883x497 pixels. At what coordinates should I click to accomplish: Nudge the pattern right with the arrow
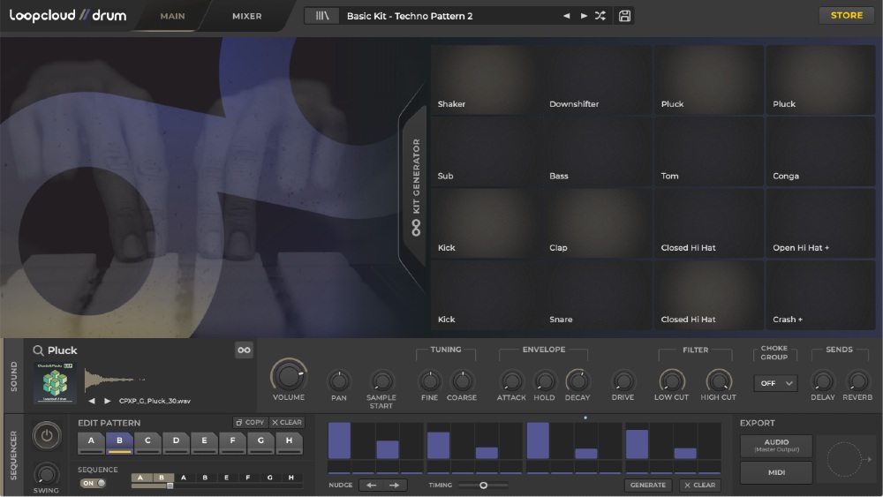click(x=394, y=485)
